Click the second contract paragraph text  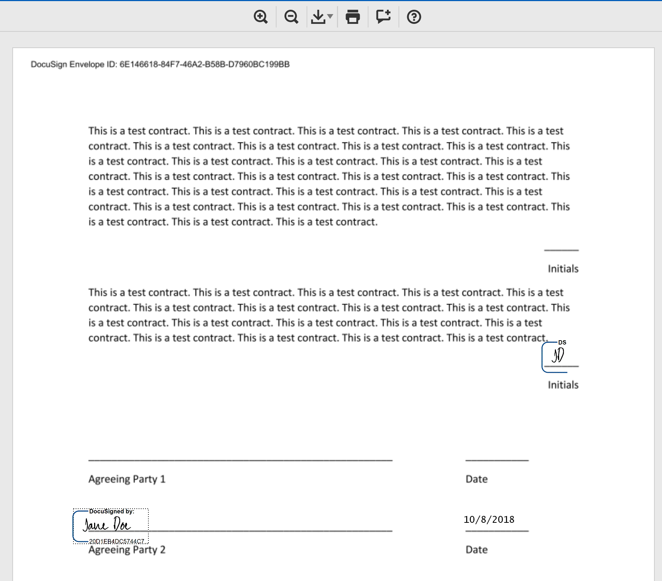click(x=329, y=315)
